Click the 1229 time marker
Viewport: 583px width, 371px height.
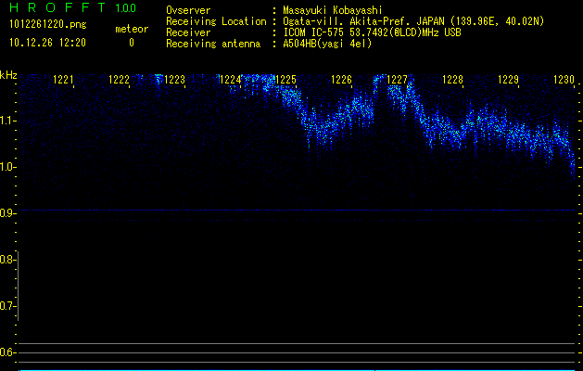pos(508,80)
